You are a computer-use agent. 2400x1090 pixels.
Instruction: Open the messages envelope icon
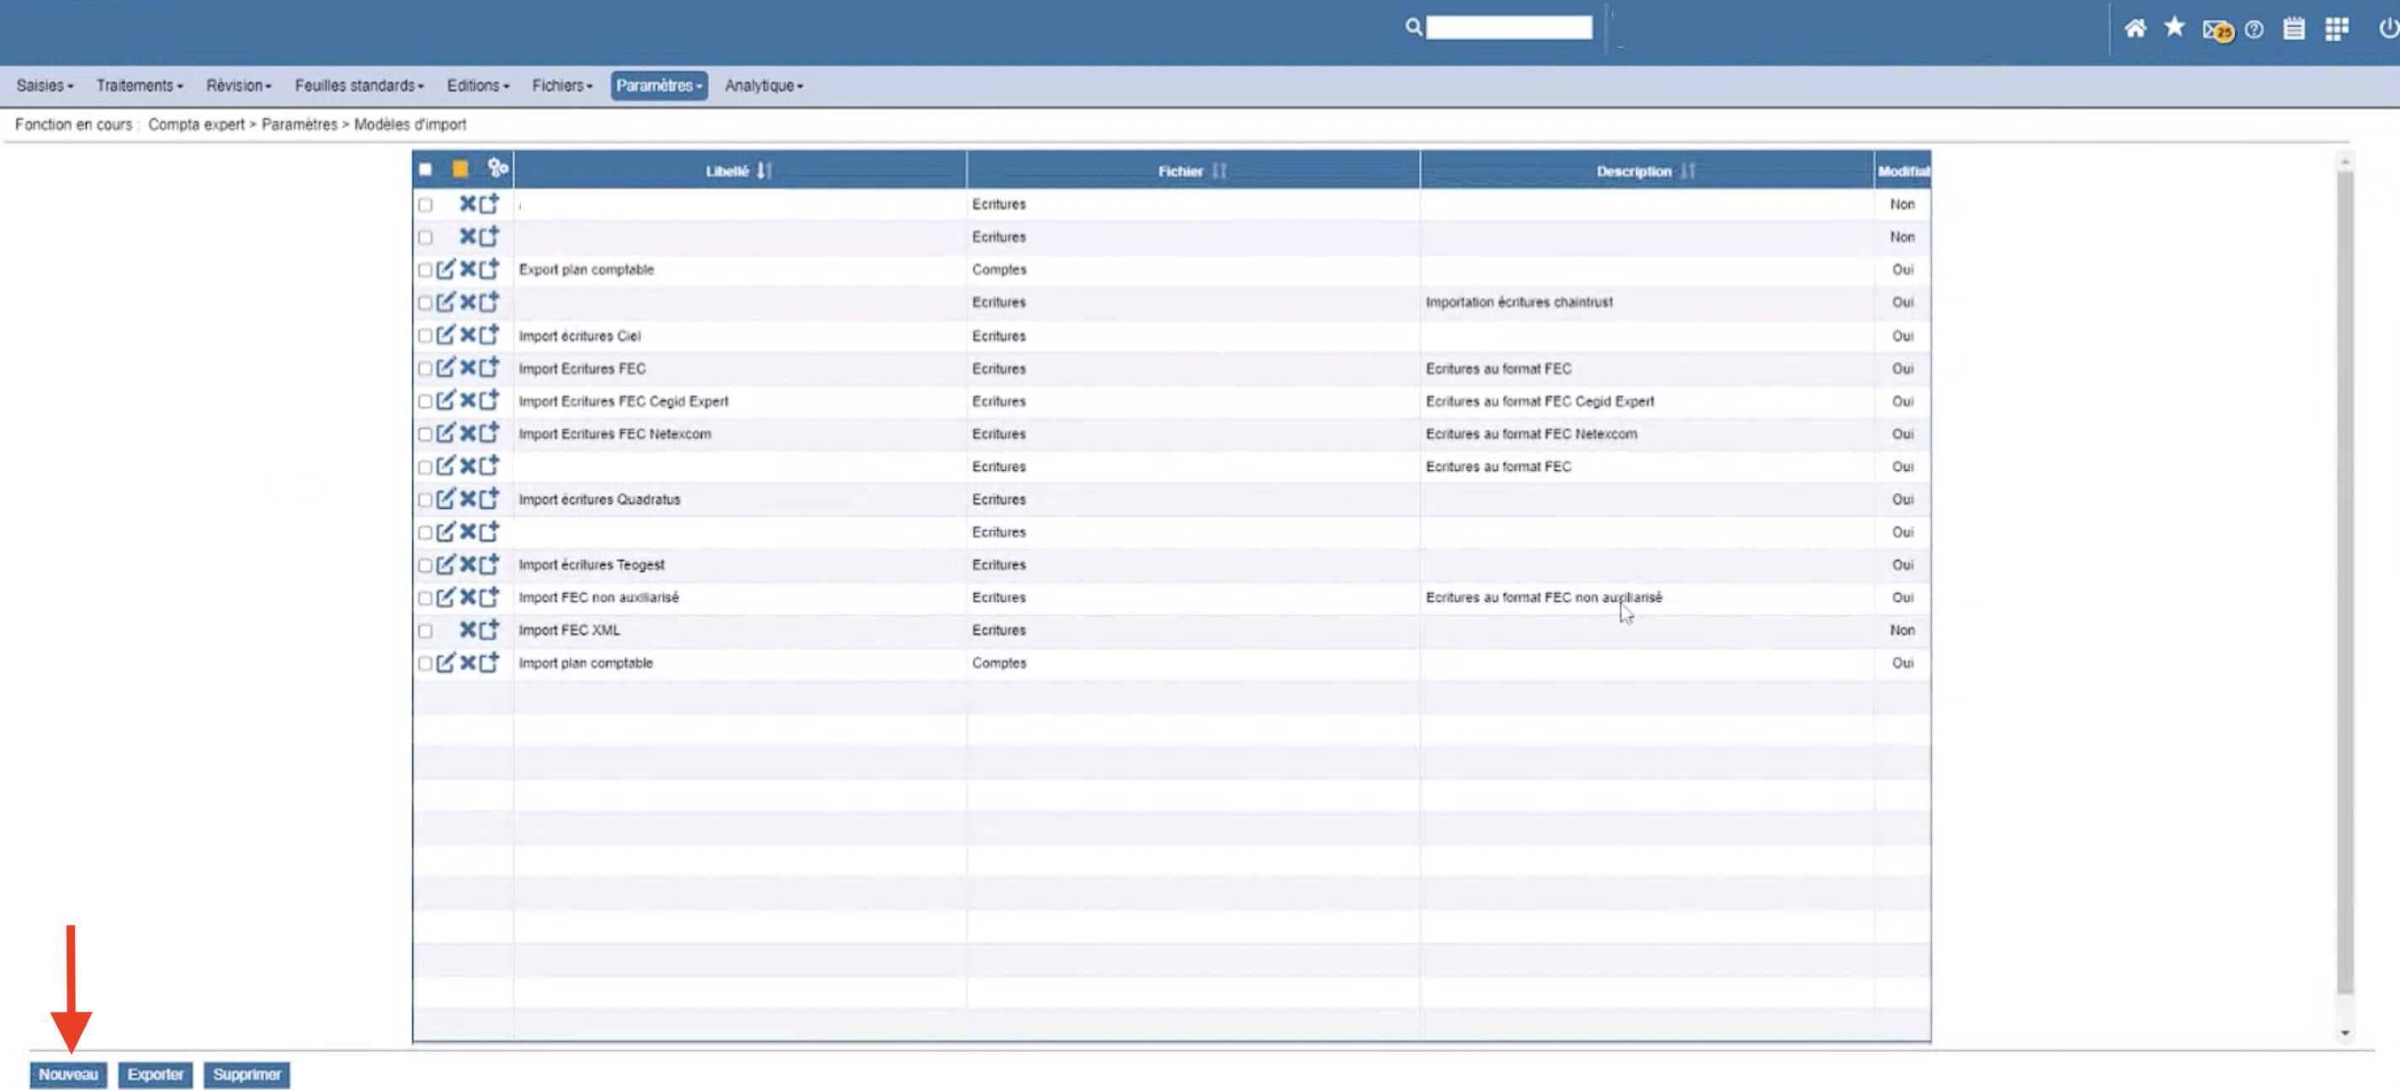pyautogui.click(x=2217, y=31)
